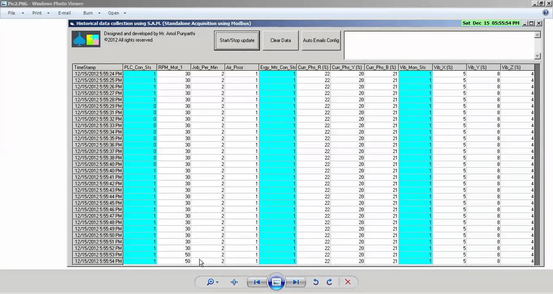Click the Curr_Phs_Y (%) column header

pos(348,67)
